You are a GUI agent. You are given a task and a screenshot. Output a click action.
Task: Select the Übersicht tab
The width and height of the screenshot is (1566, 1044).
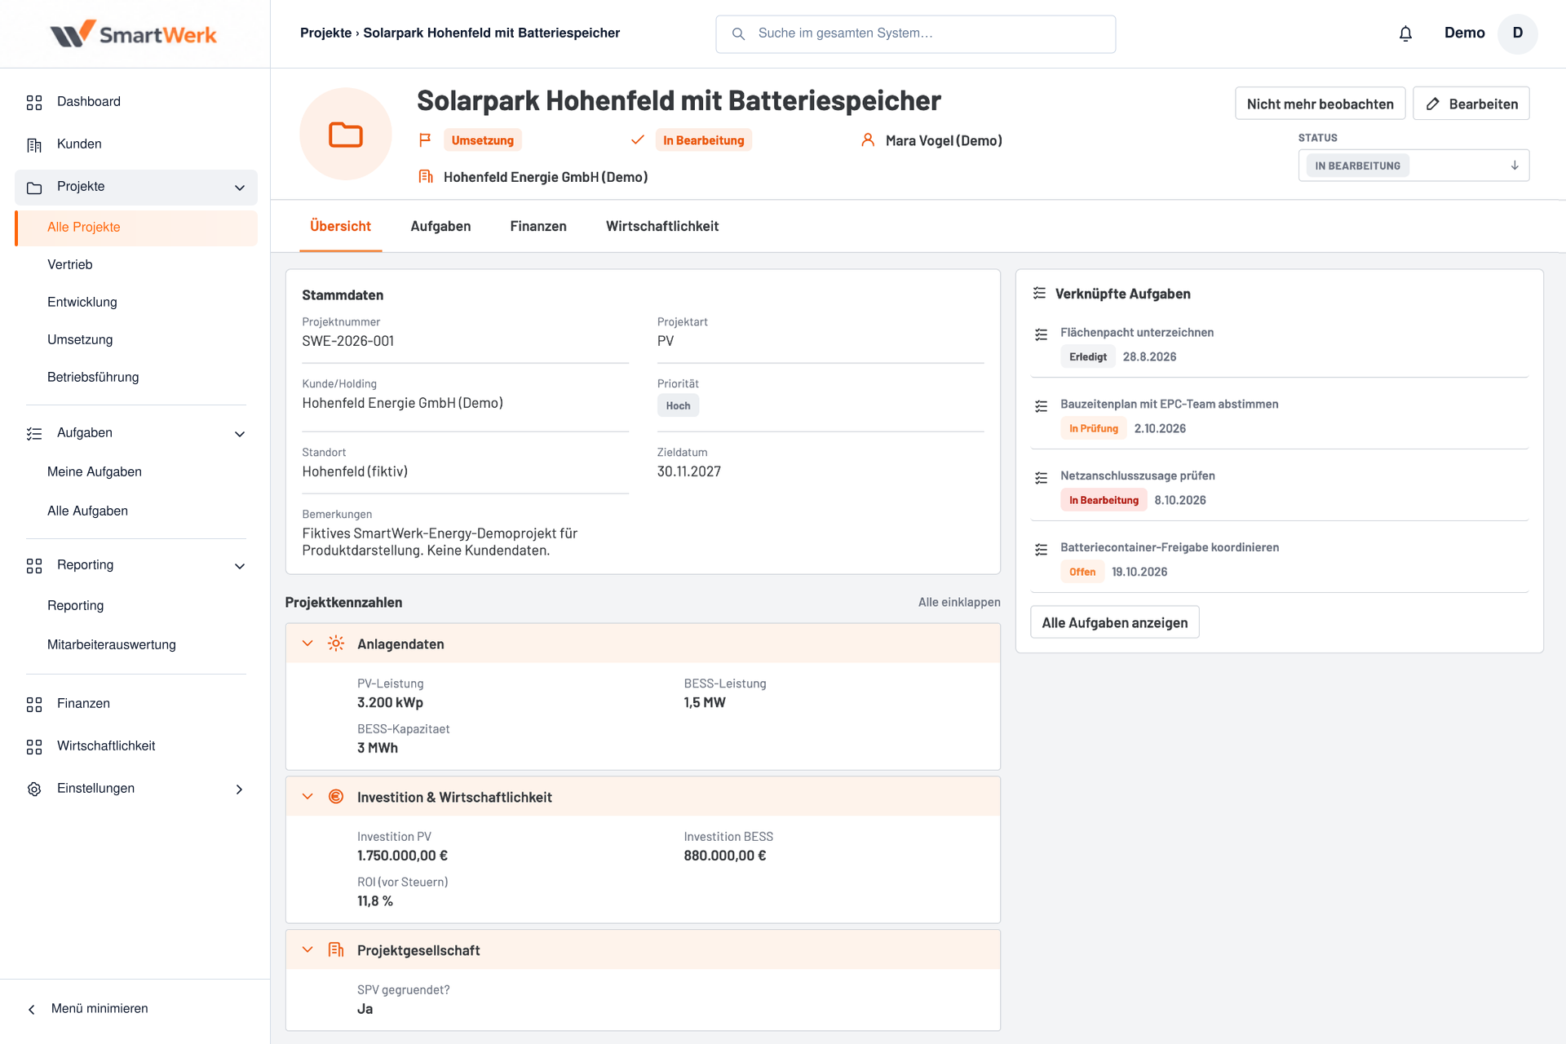click(x=340, y=227)
